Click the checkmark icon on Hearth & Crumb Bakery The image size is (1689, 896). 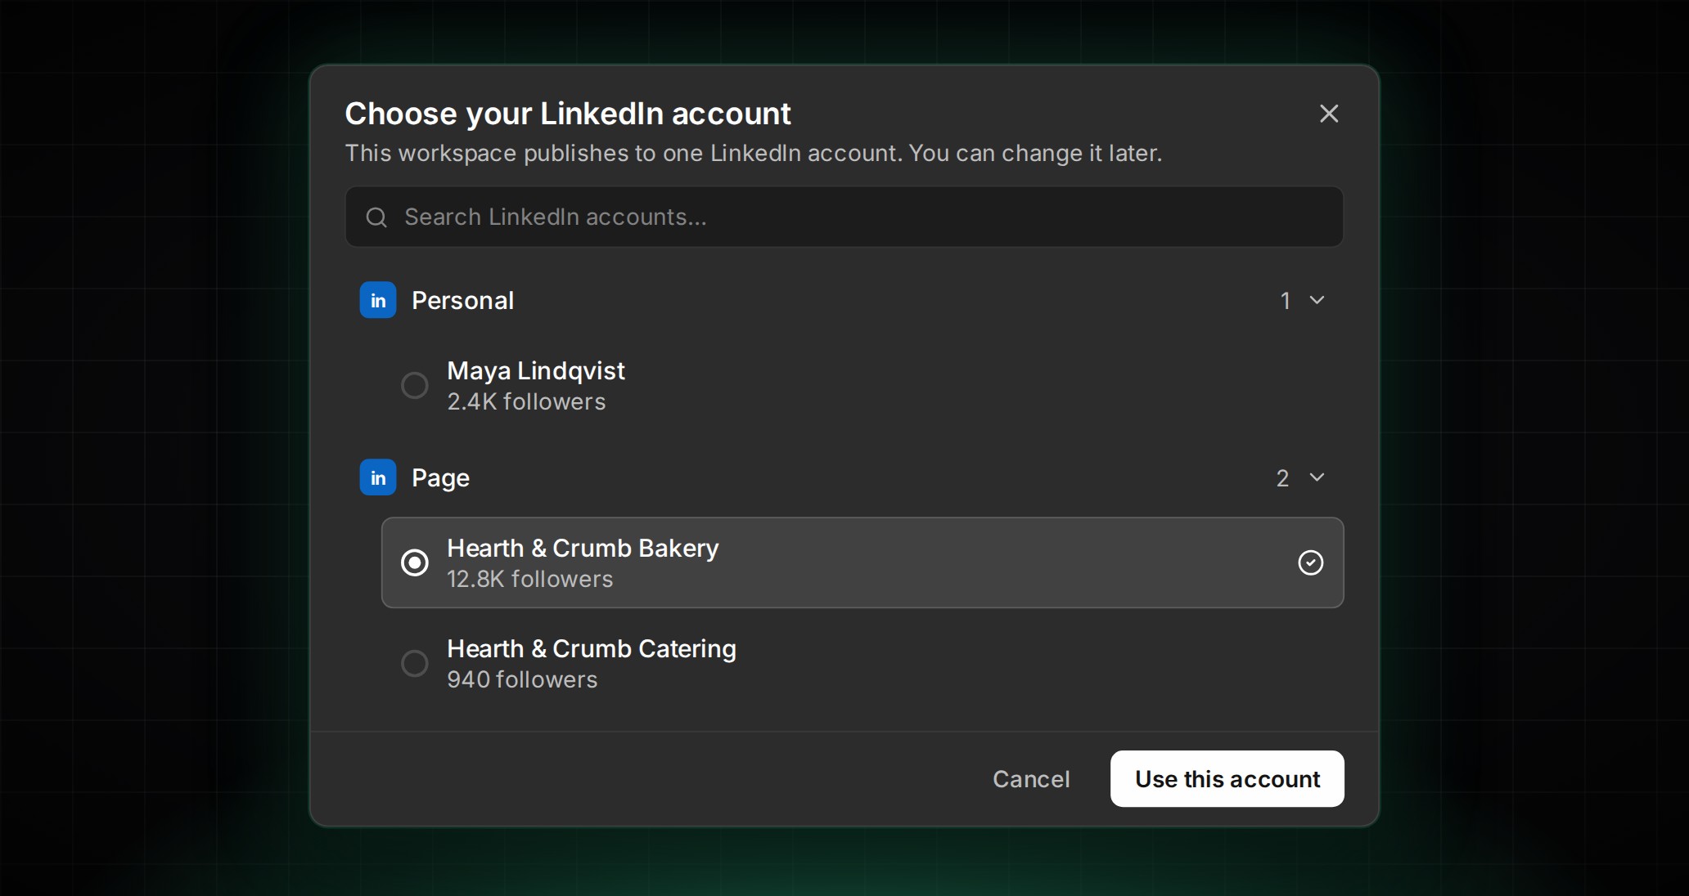pyautogui.click(x=1311, y=562)
